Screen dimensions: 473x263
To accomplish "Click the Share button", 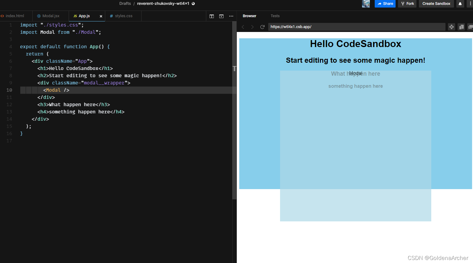I will coord(385,4).
